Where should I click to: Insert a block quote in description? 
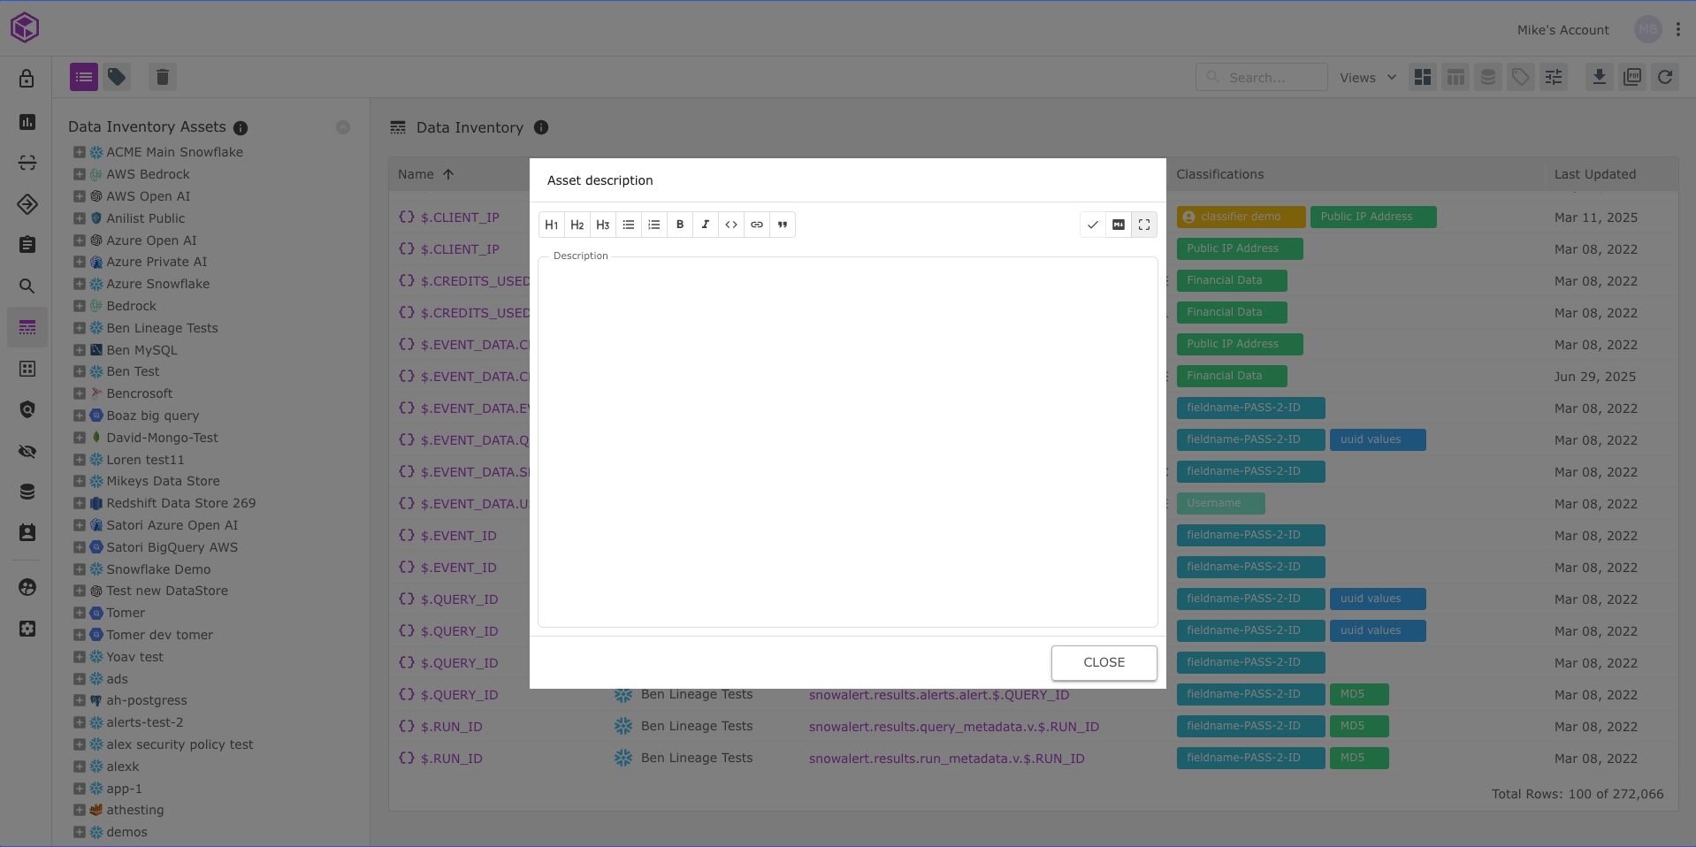(x=783, y=225)
